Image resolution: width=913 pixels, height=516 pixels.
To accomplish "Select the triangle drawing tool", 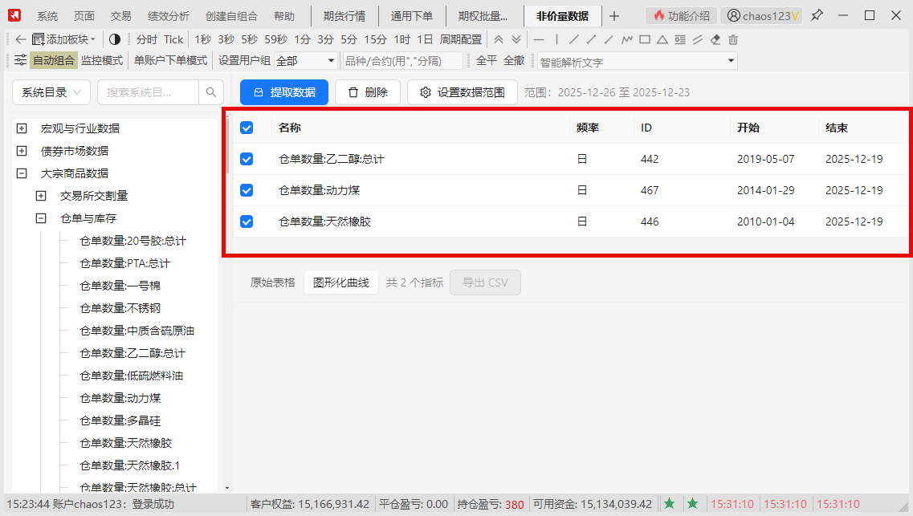I will pyautogui.click(x=662, y=39).
